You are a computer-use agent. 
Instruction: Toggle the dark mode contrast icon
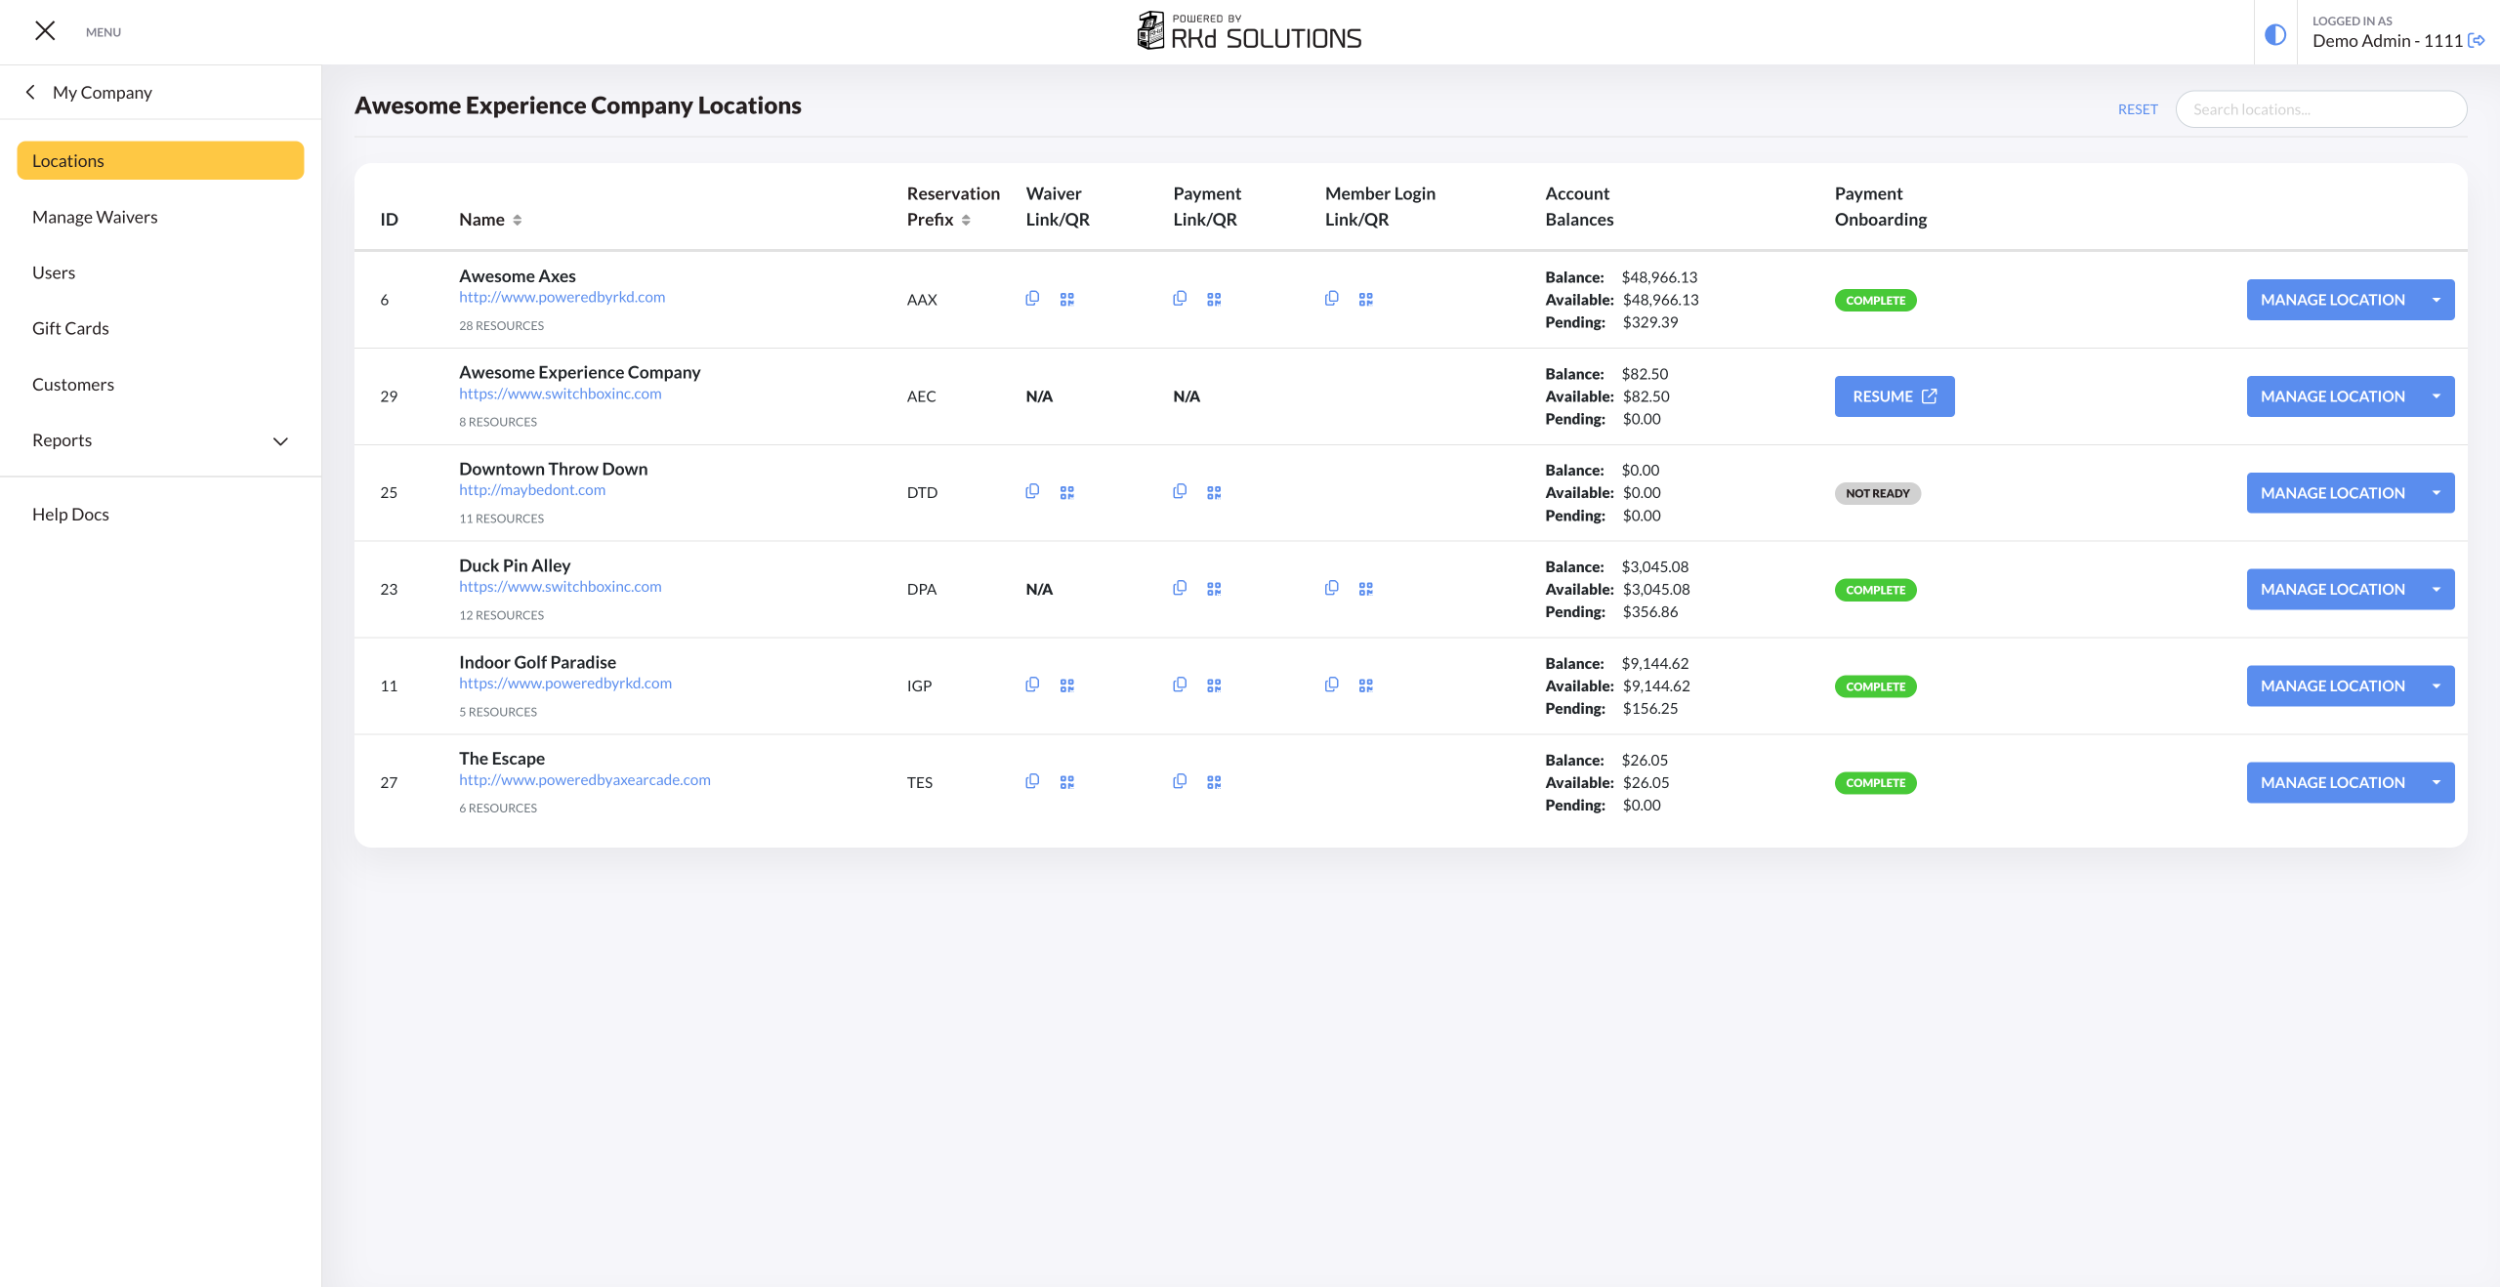[x=2275, y=35]
